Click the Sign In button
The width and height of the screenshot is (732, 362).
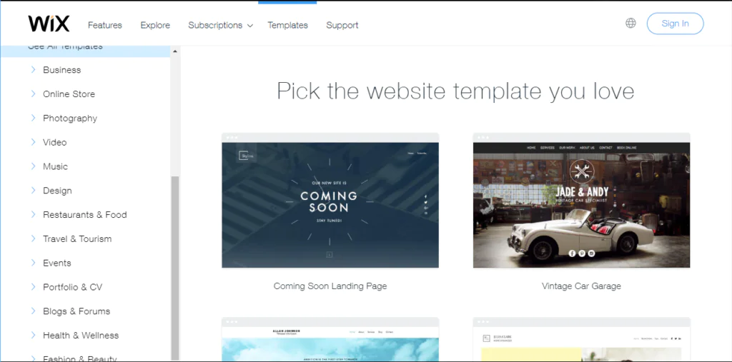(675, 24)
